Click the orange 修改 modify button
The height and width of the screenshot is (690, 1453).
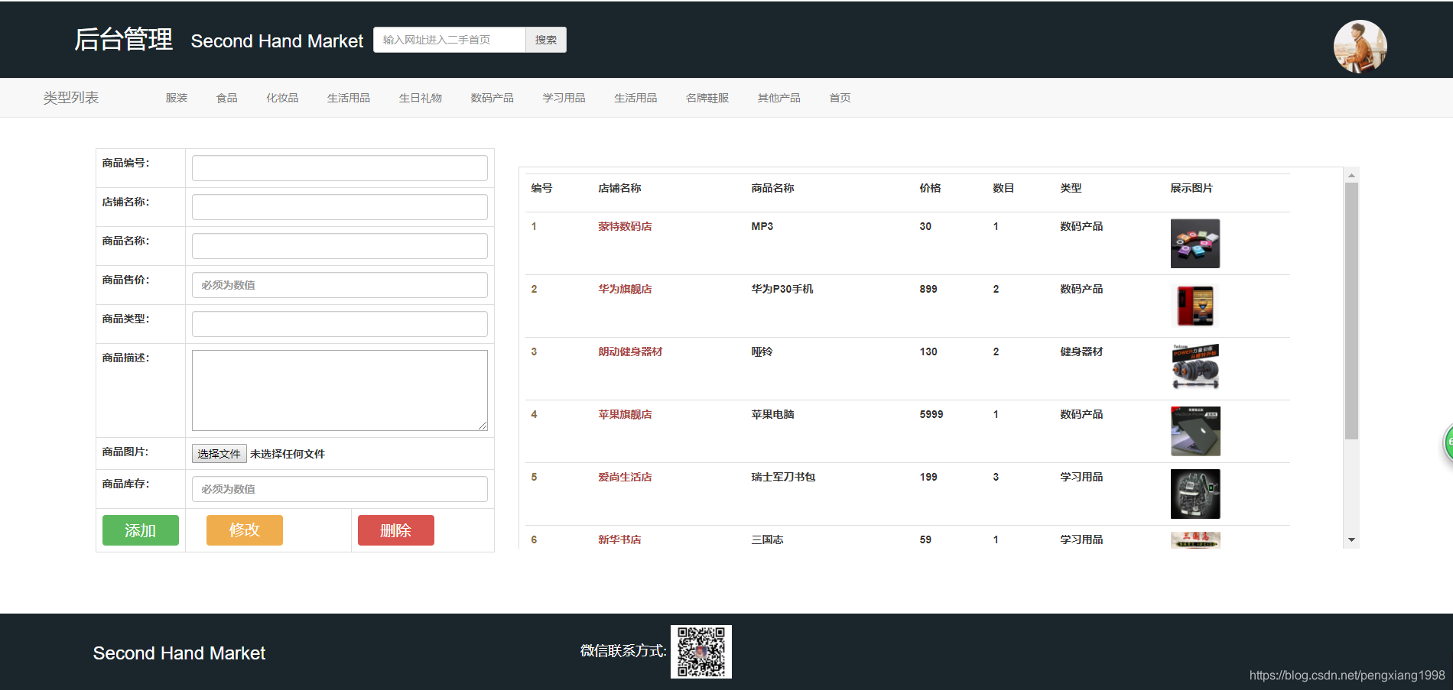coord(243,530)
